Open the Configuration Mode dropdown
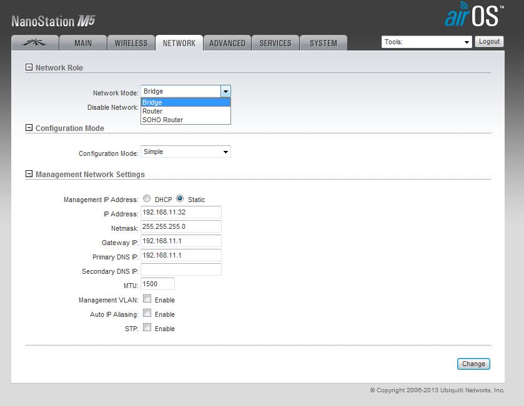The width and height of the screenshot is (524, 406). pos(185,152)
